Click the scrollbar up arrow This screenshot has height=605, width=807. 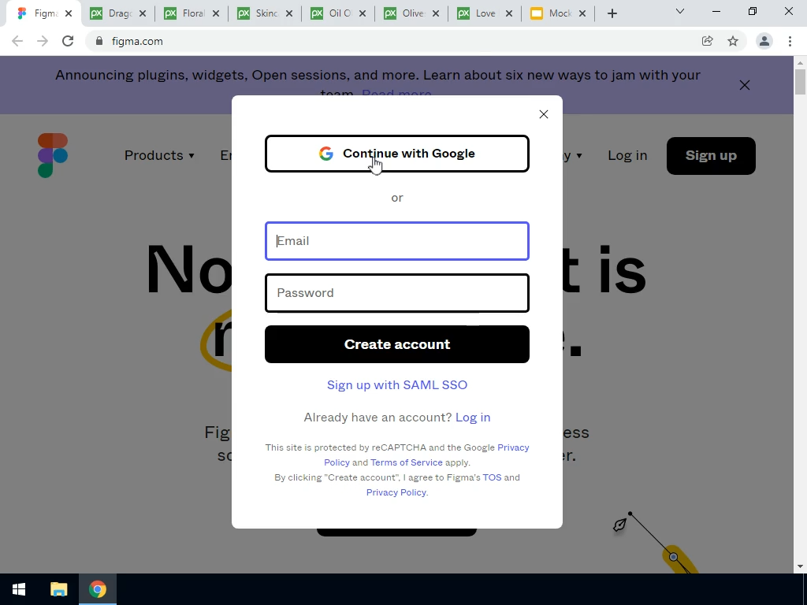point(800,63)
